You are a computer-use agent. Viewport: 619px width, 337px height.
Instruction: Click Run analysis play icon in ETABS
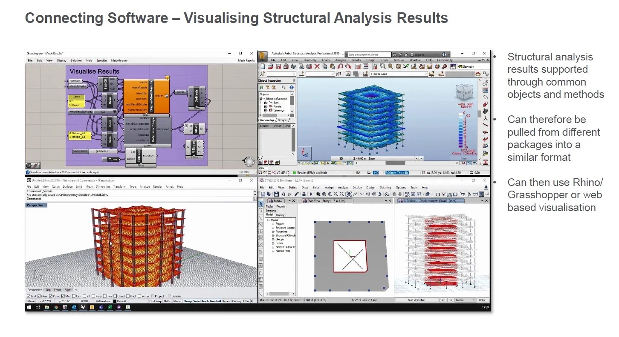click(x=311, y=194)
